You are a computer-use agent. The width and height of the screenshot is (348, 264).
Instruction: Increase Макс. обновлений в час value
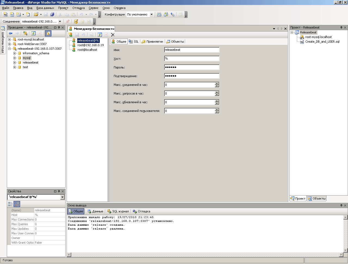(x=217, y=101)
